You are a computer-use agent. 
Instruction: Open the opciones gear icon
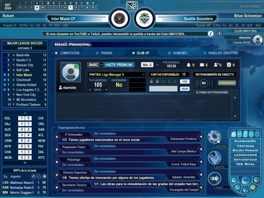point(214,136)
